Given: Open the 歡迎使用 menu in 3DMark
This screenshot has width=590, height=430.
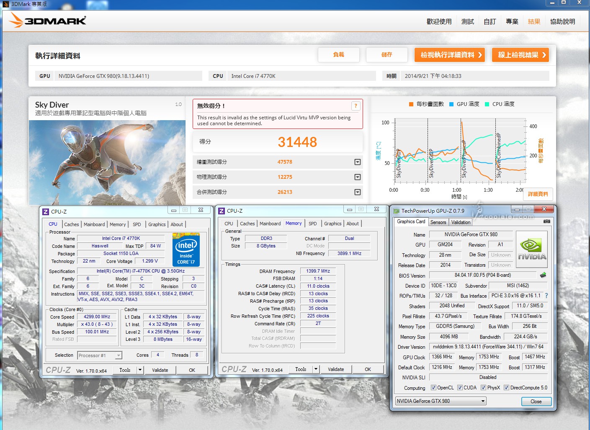Looking at the screenshot, I should click(x=439, y=21).
